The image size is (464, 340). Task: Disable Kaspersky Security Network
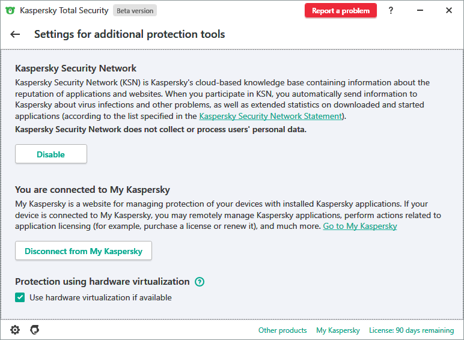pos(51,154)
